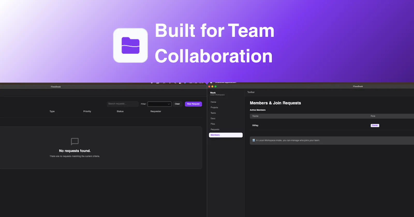414x217 pixels.
Task: Click the Role column header in members table
Action: (x=373, y=116)
